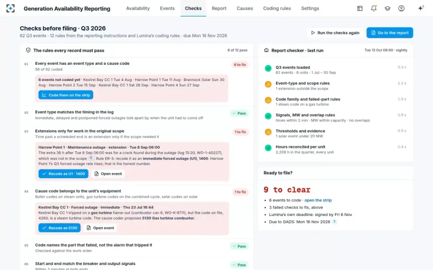Select rule Cause code belongs to unit's equipment
Screen dimensions: 433x270
[x=78, y=191]
